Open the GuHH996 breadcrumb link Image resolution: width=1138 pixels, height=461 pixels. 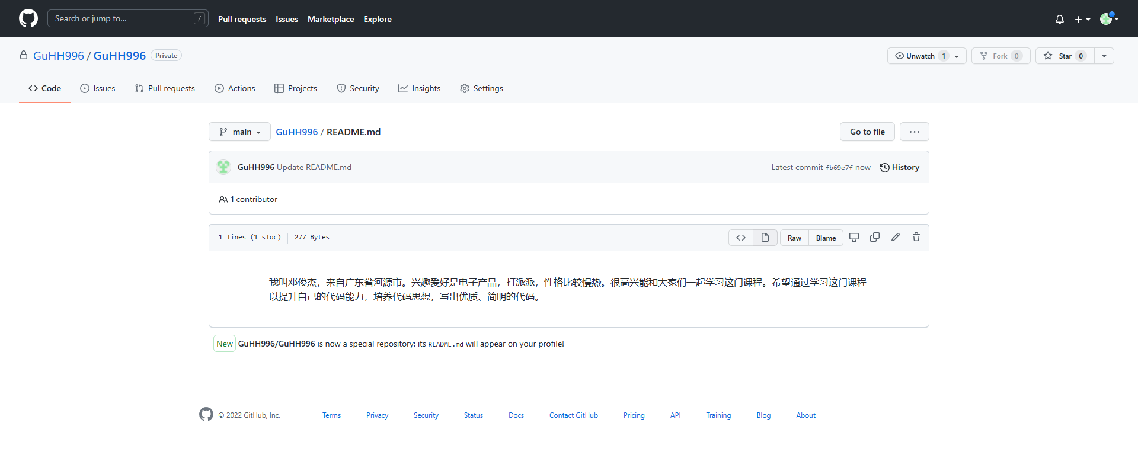point(297,132)
